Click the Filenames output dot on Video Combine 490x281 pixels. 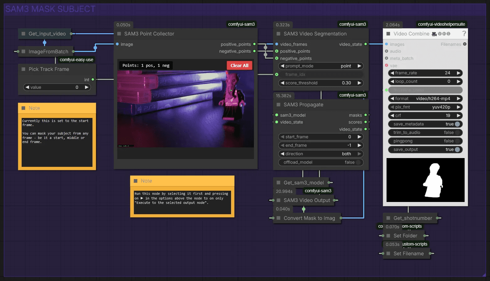coord(465,44)
